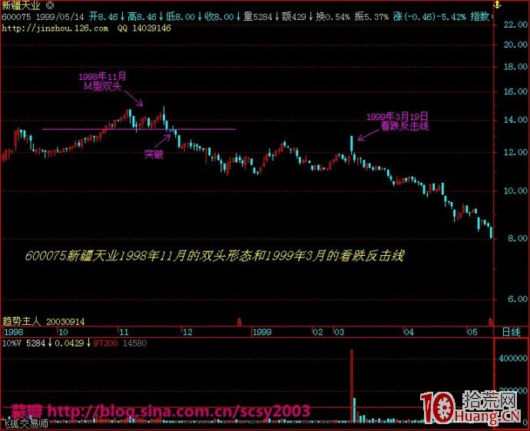Click the M型双头 annotation text
Screen dimensions: 530x431
[102, 86]
